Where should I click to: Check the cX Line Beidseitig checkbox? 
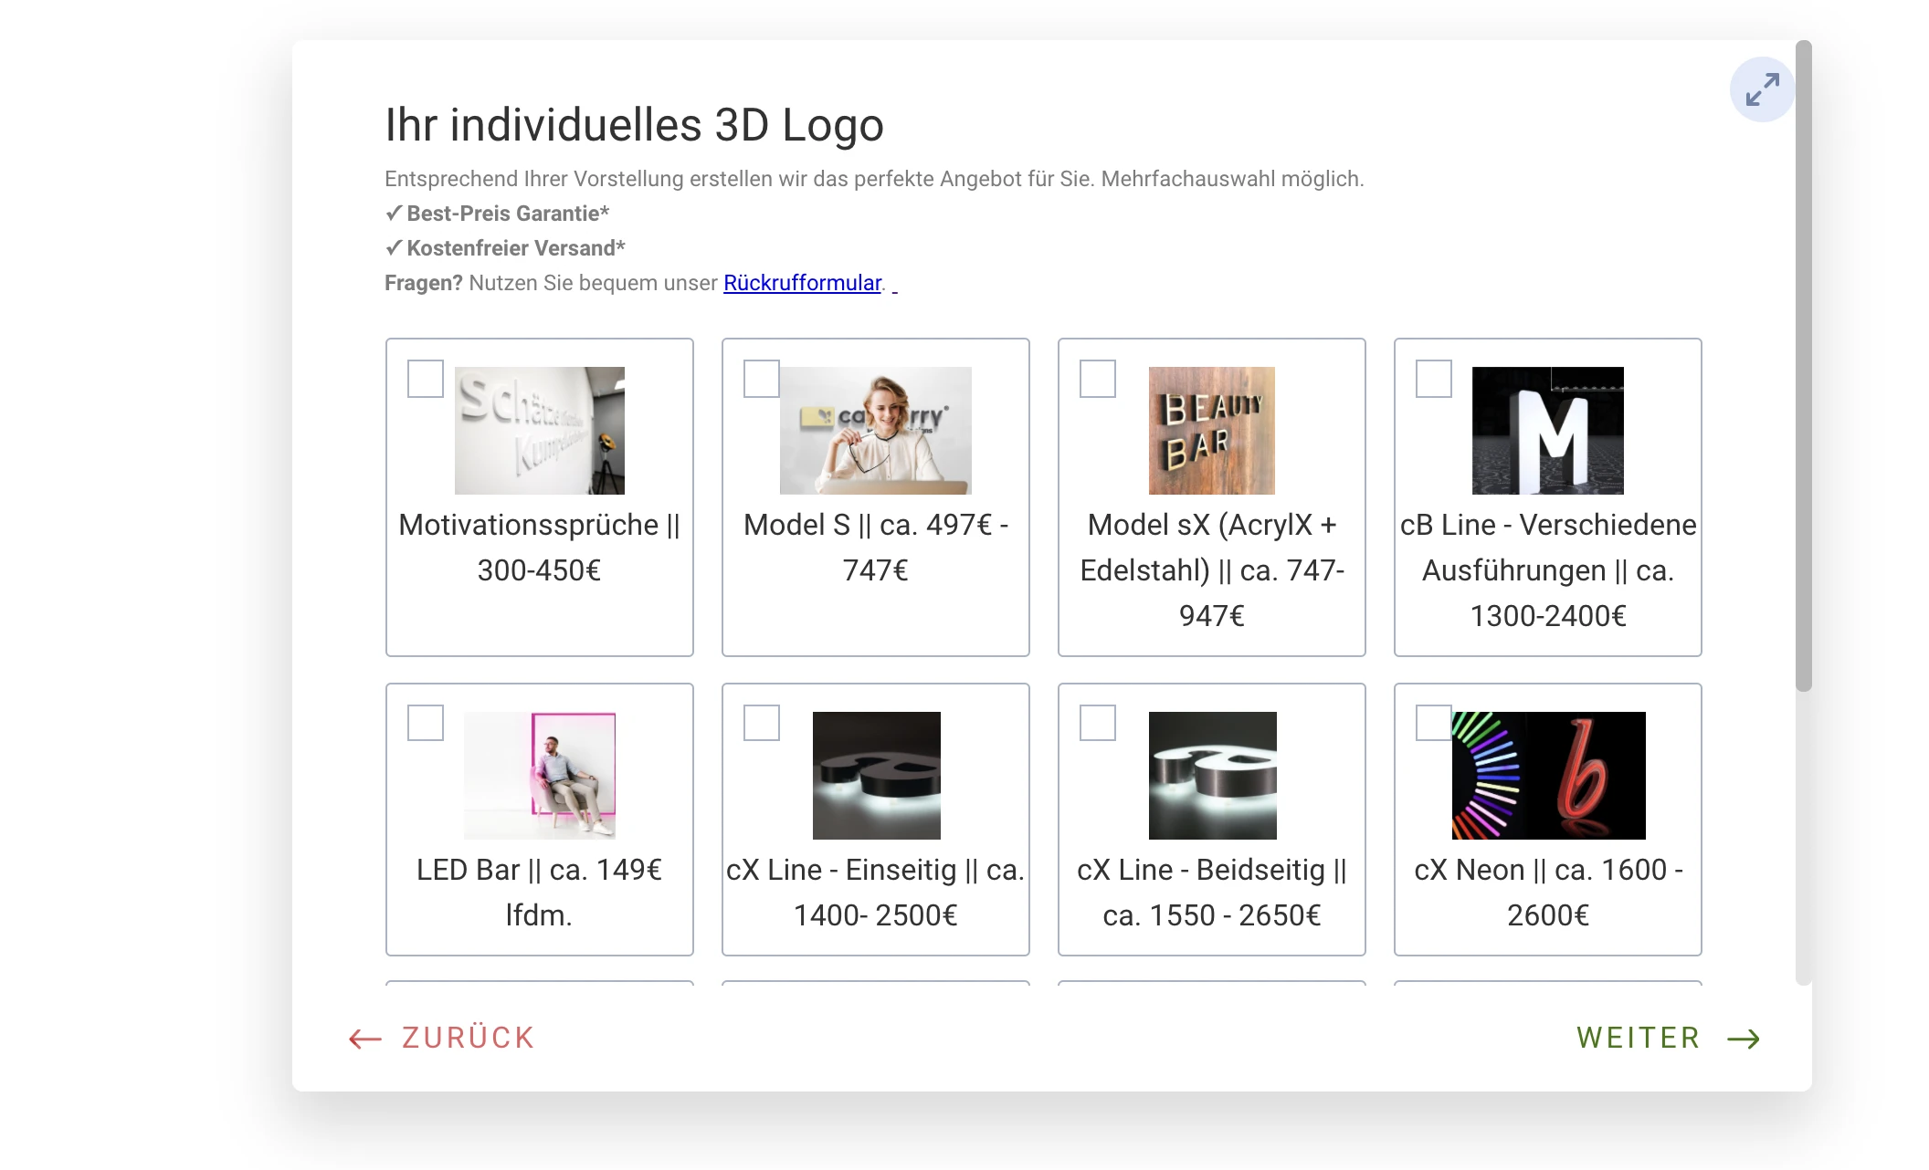click(x=1096, y=725)
